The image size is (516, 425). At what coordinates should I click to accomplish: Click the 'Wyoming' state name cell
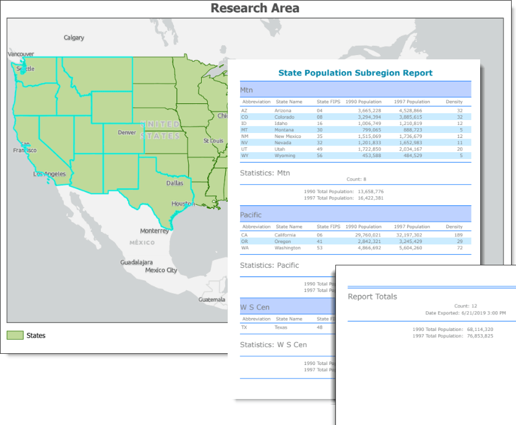285,156
